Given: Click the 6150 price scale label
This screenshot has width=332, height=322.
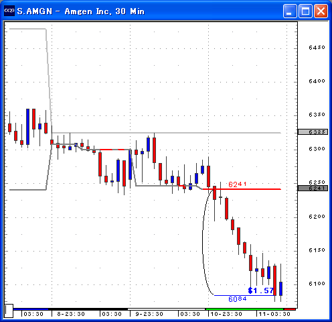Looking at the screenshot, I should pos(317,250).
